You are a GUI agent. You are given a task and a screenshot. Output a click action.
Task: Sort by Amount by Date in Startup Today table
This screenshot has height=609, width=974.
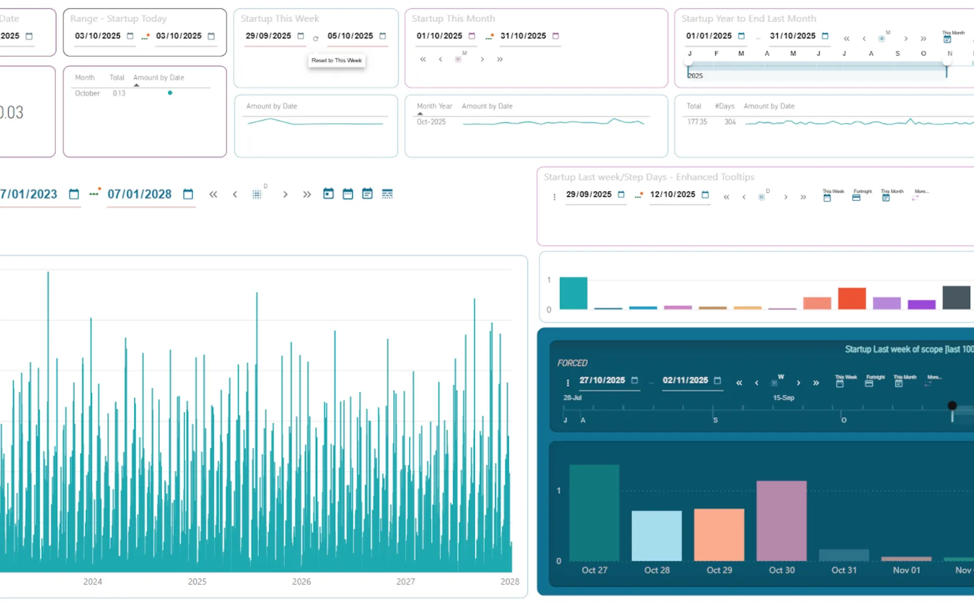pyautogui.click(x=158, y=77)
